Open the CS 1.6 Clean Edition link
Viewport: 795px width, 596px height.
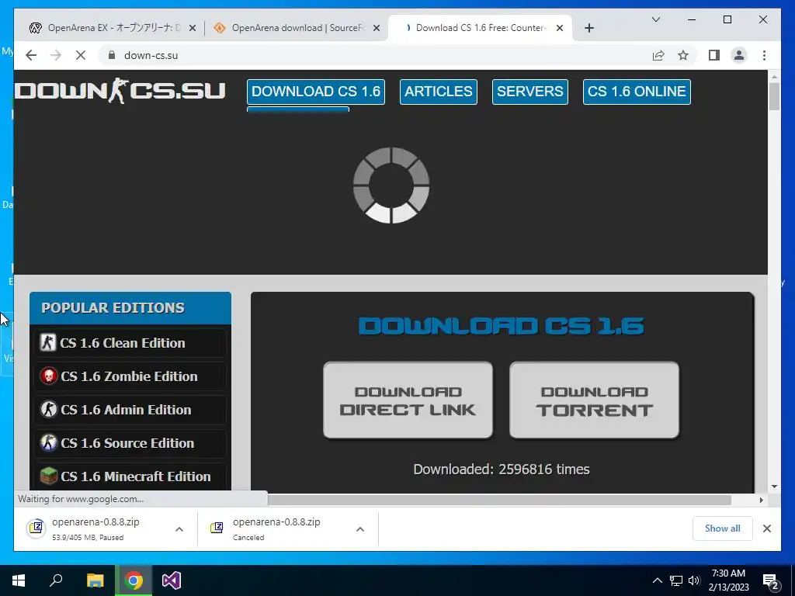(x=122, y=343)
